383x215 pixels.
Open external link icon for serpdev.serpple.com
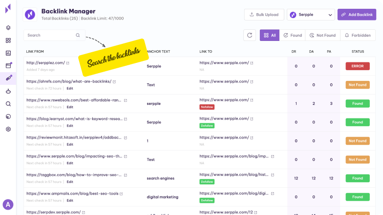click(x=84, y=213)
